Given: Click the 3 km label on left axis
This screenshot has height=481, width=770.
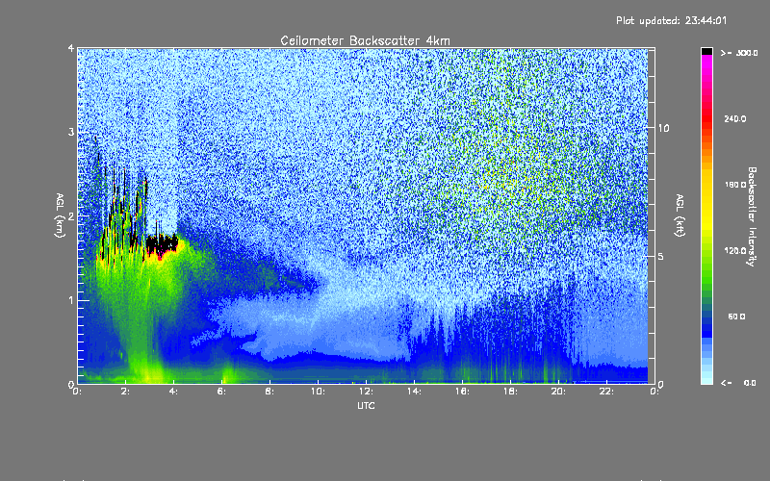Looking at the screenshot, I should pyautogui.click(x=71, y=132).
